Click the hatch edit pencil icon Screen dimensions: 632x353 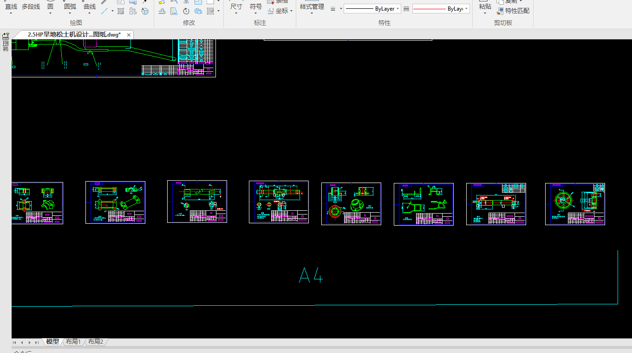(x=210, y=11)
